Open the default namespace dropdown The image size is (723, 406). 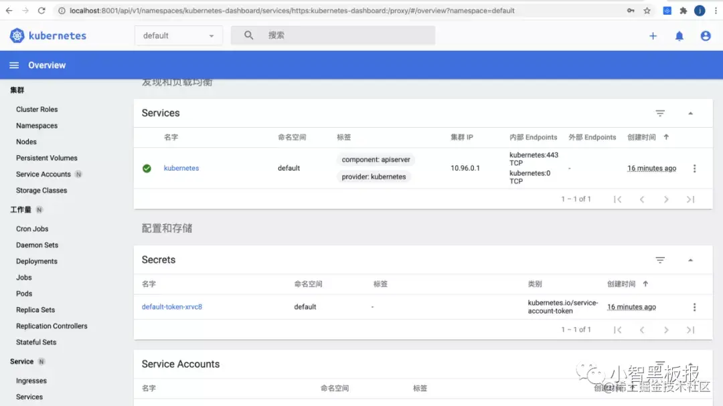[179, 35]
